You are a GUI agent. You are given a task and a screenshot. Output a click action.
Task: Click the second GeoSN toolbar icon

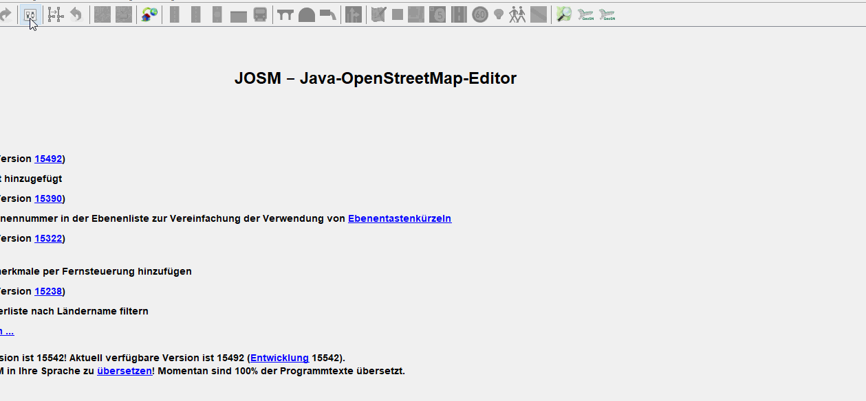[x=606, y=14]
